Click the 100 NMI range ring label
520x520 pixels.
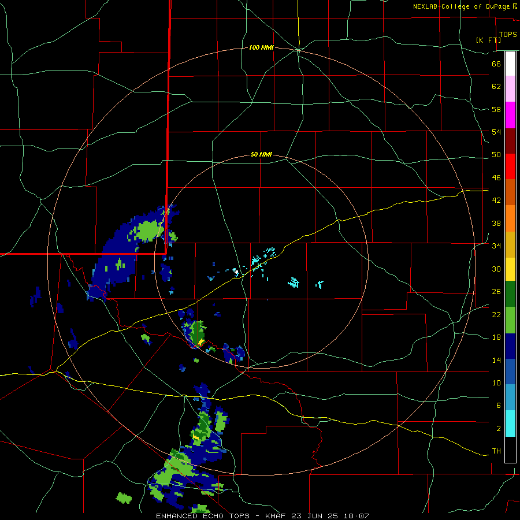[261, 47]
